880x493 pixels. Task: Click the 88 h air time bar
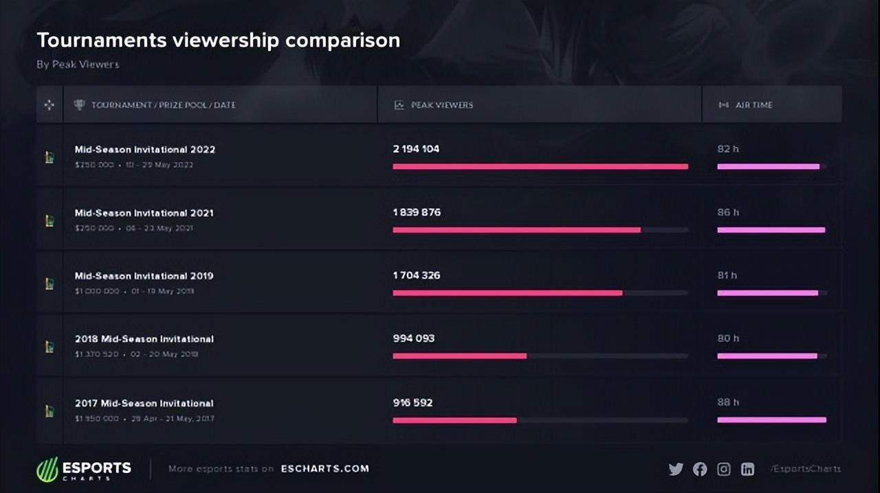(x=771, y=420)
